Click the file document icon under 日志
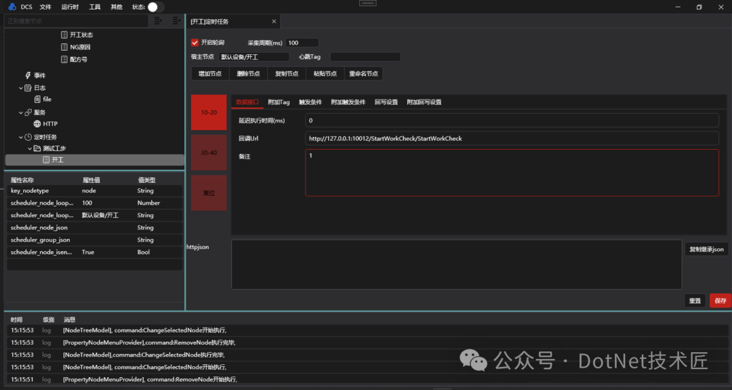 [37, 99]
